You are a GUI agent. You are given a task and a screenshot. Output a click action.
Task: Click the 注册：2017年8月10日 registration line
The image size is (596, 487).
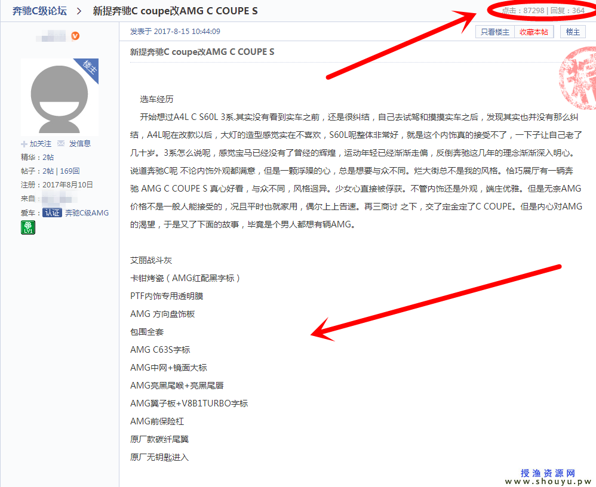click(57, 184)
